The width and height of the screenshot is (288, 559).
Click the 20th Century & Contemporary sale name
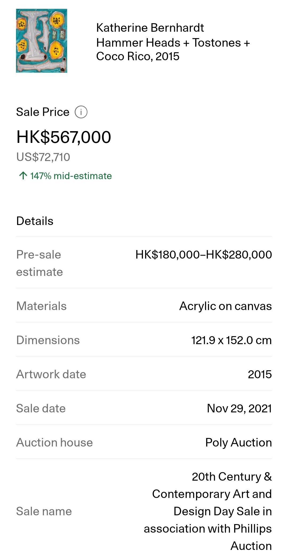[x=208, y=511]
